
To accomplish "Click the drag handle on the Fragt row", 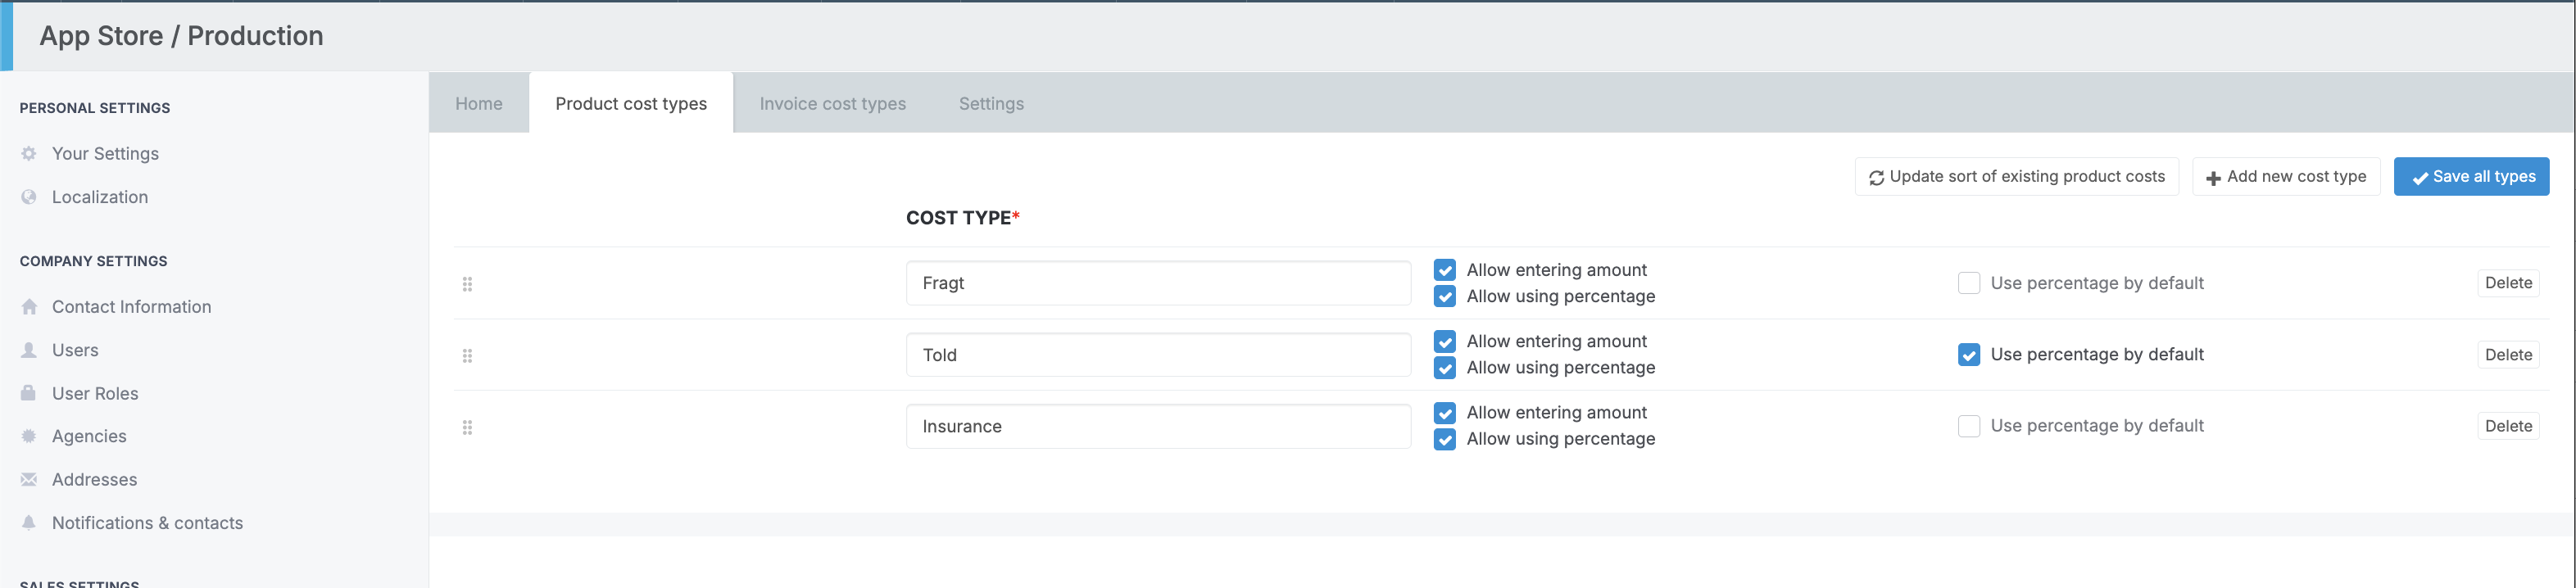I will pyautogui.click(x=467, y=284).
